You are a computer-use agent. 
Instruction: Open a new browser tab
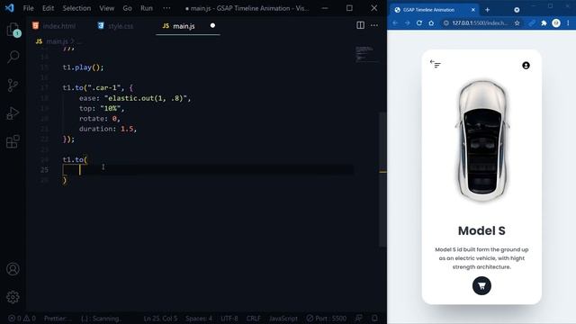[488, 10]
